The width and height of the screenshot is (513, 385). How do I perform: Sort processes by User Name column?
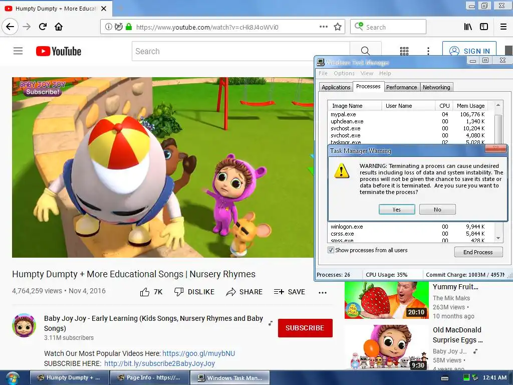point(409,106)
